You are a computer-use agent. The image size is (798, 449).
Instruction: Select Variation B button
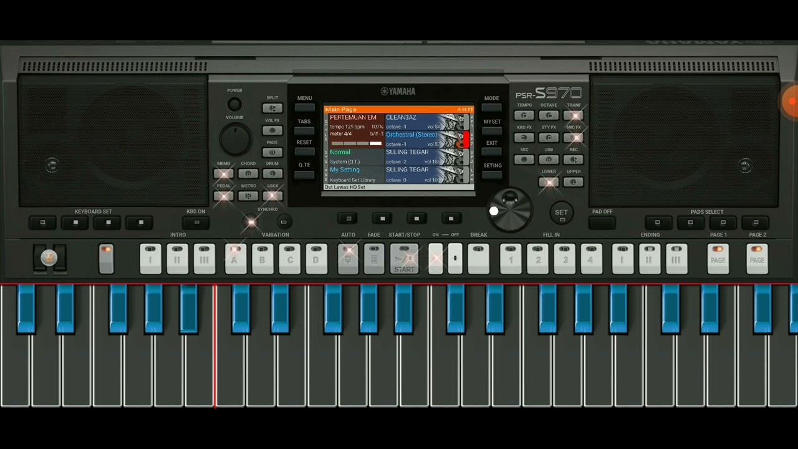[262, 259]
